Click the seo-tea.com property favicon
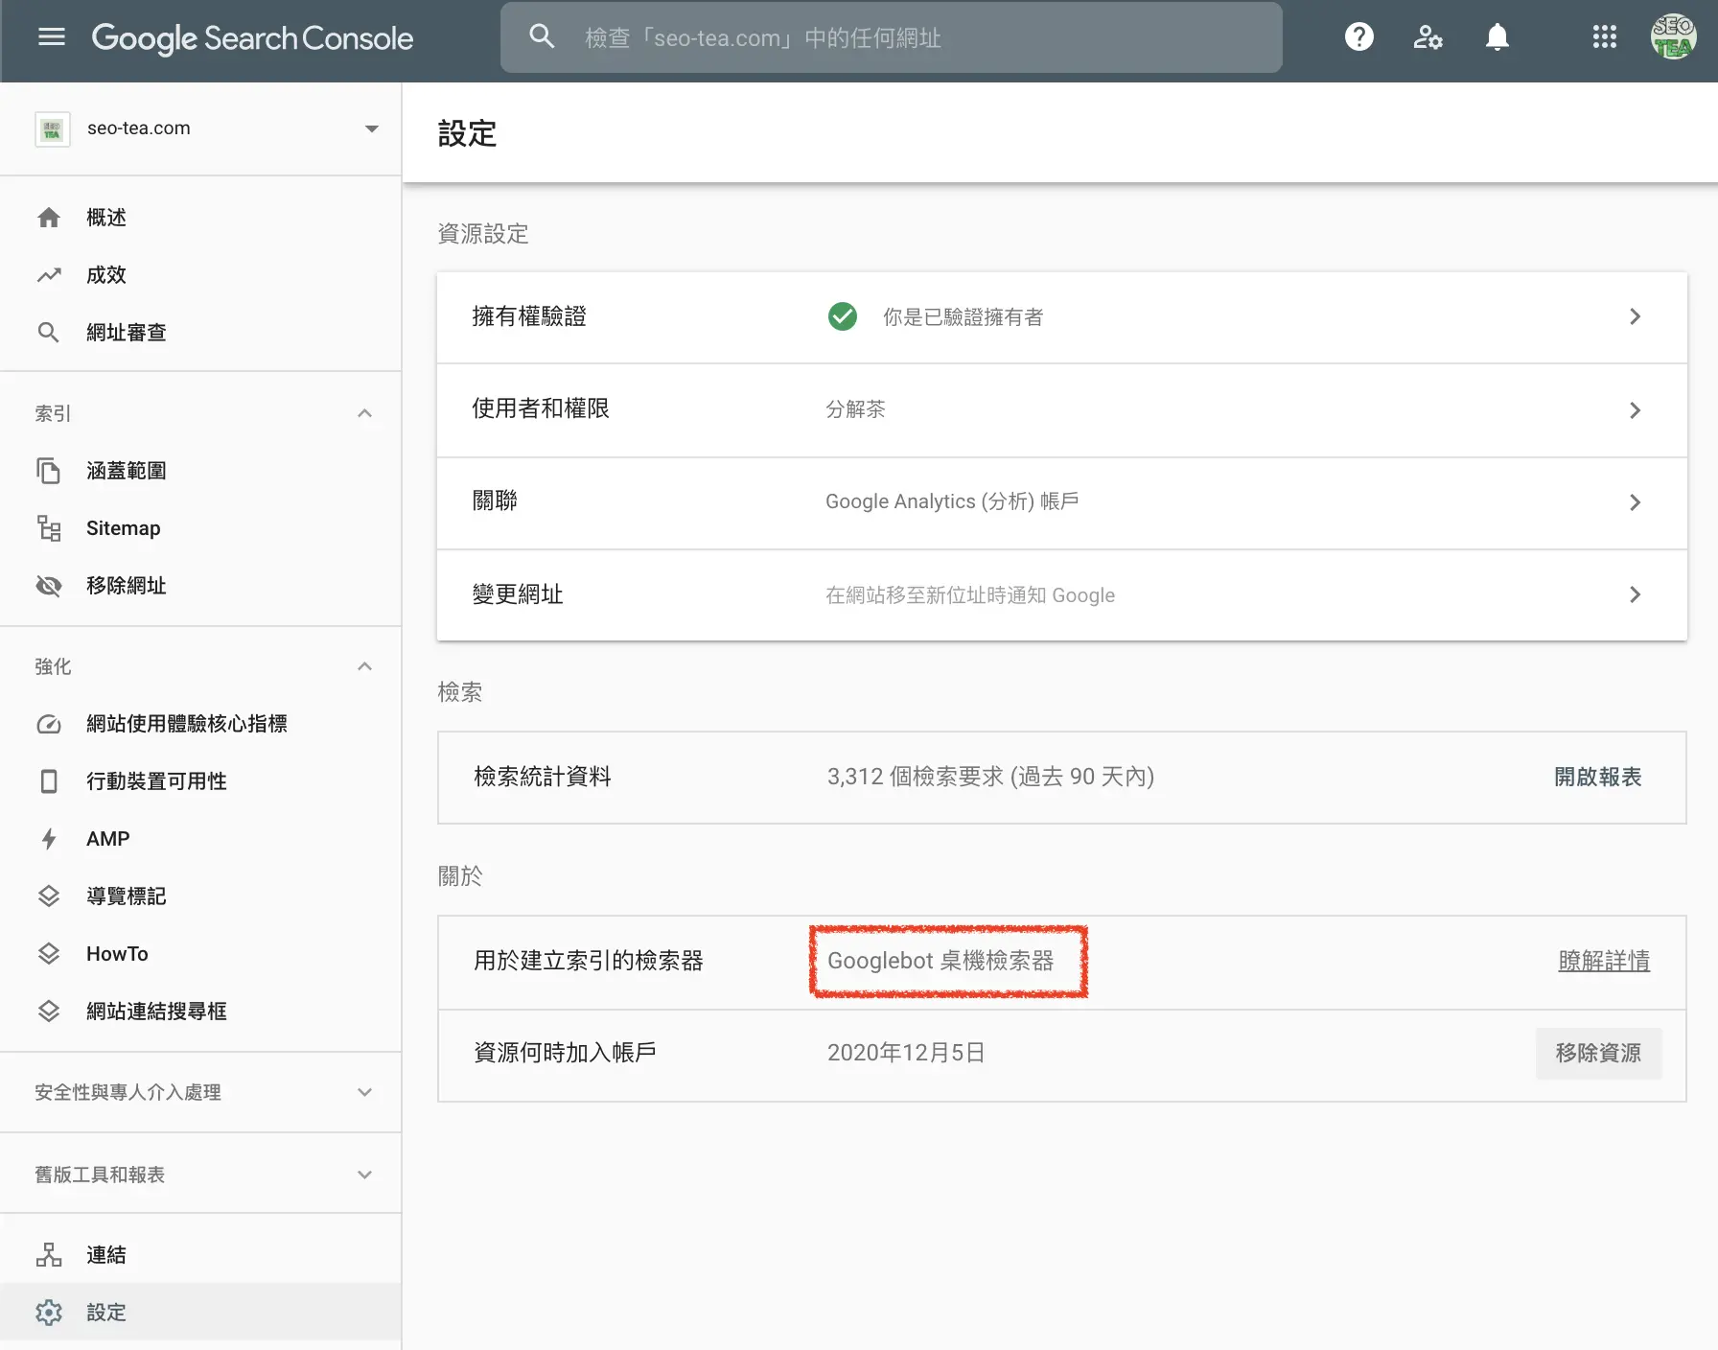This screenshot has width=1718, height=1350. [52, 128]
